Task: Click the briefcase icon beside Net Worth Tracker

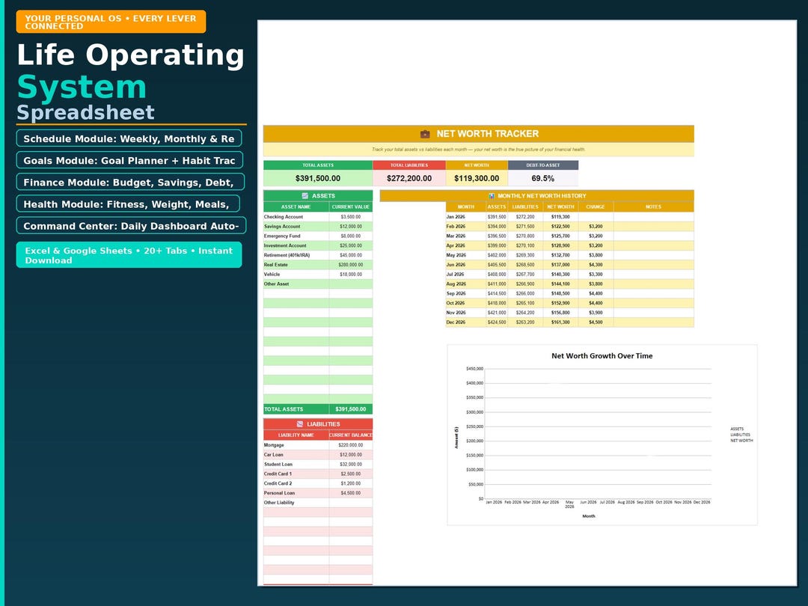Action: [425, 134]
